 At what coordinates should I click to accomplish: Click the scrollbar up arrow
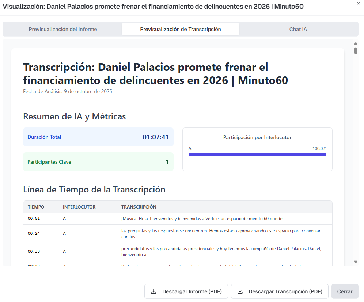(x=356, y=43)
